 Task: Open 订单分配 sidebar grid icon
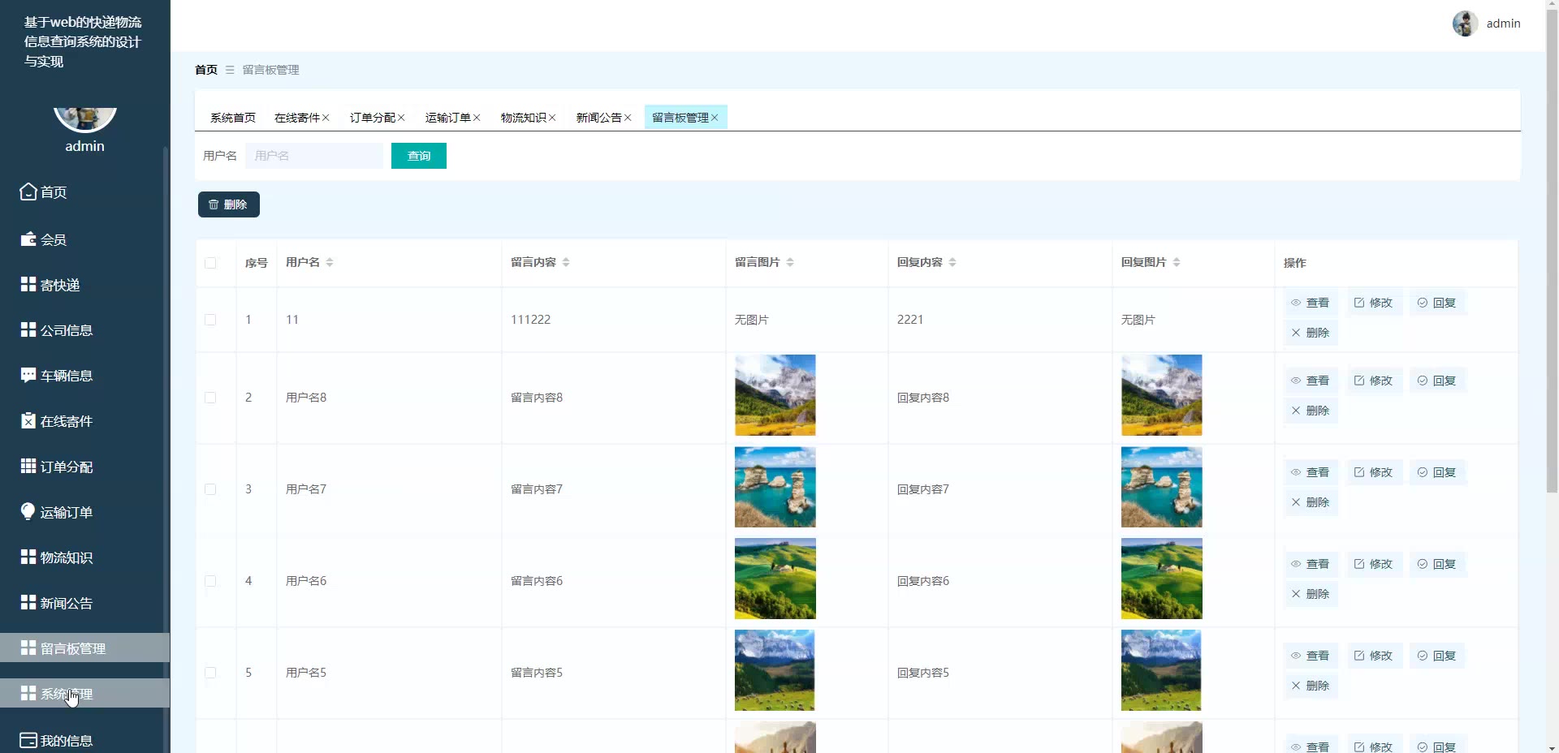click(x=28, y=467)
